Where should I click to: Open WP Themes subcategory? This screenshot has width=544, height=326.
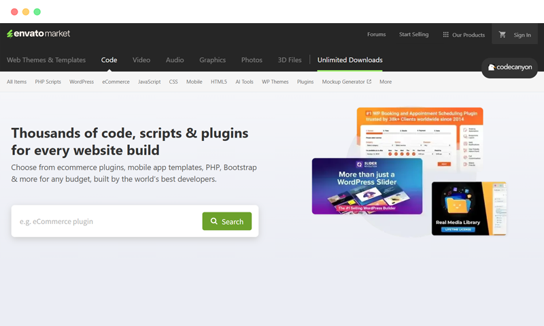(x=275, y=82)
